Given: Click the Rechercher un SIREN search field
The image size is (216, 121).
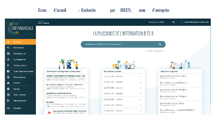Looking at the screenshot, I should [x=119, y=44].
